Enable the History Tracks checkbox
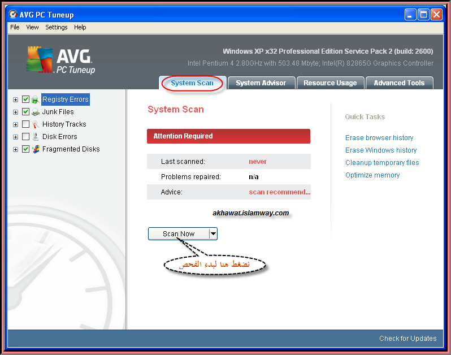This screenshot has width=451, height=355. point(25,124)
